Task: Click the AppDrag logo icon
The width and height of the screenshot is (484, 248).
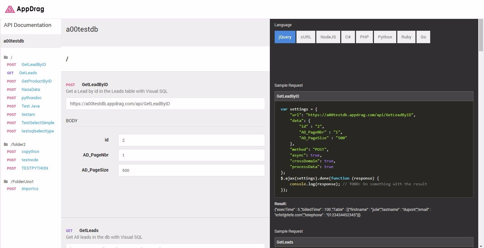Action: pos(10,9)
